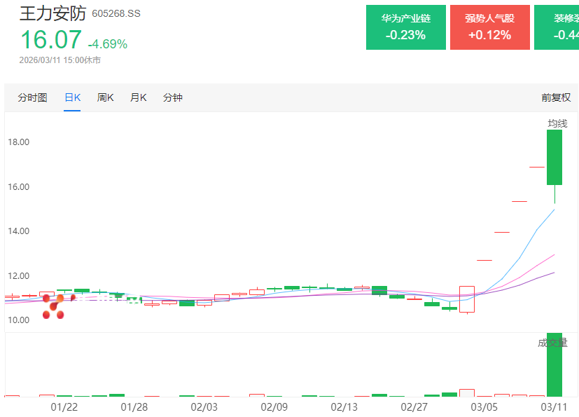Select the large green candlestick above 03/11

[x=554, y=158]
